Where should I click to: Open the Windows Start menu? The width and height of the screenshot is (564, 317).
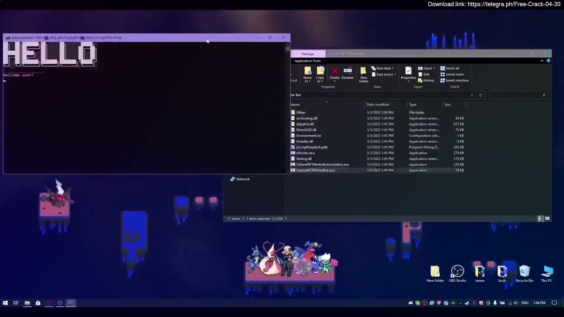coord(5,303)
